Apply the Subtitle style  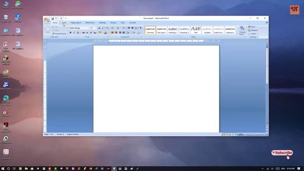pyautogui.click(x=207, y=30)
